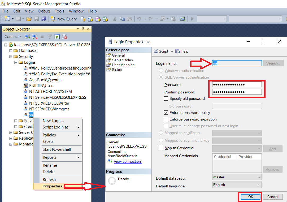Open the File menu

(x=5, y=11)
